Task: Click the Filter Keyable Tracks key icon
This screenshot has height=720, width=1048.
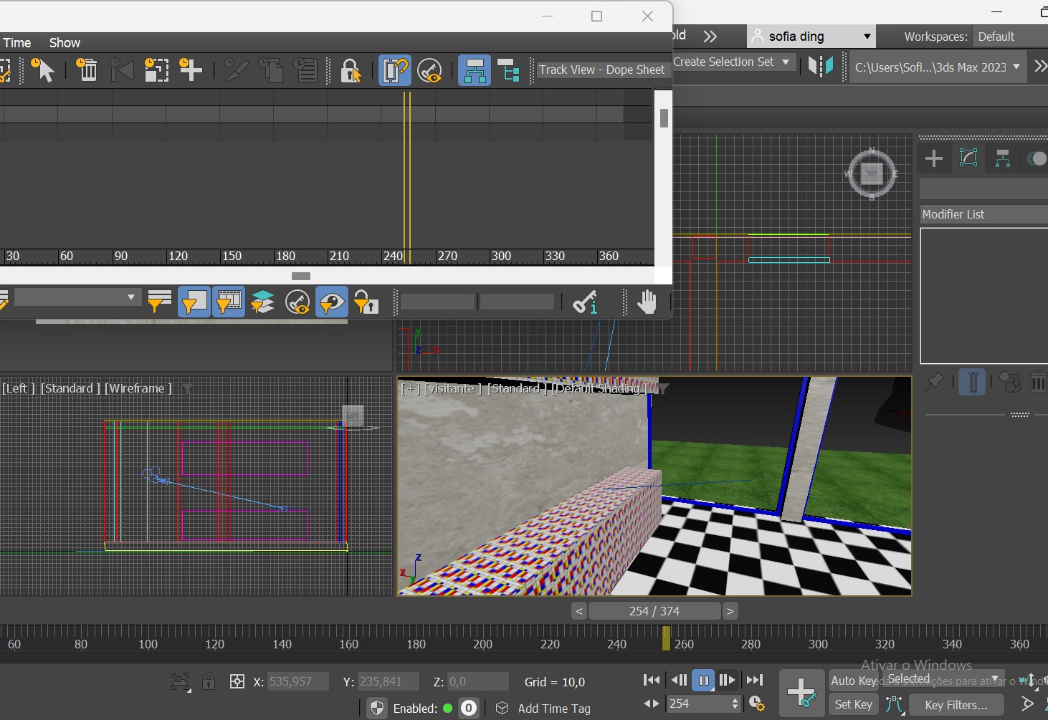Action: [297, 302]
